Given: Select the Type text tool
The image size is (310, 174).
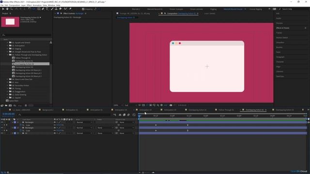Looking at the screenshot, I should click(x=47, y=9).
